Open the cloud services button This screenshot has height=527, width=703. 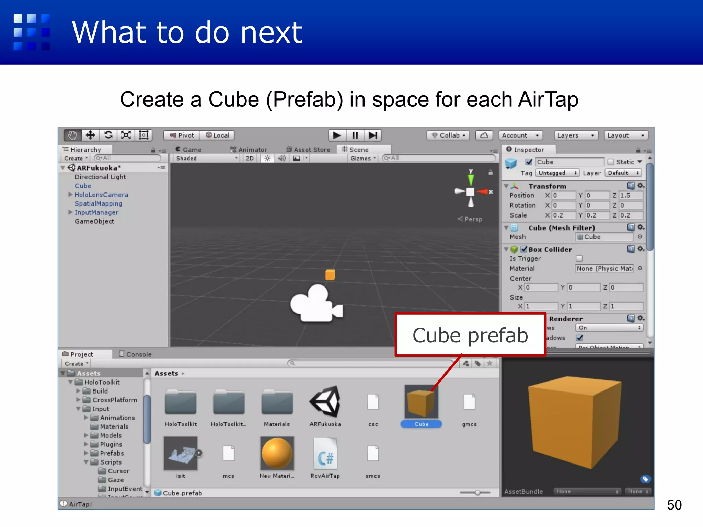click(x=484, y=136)
